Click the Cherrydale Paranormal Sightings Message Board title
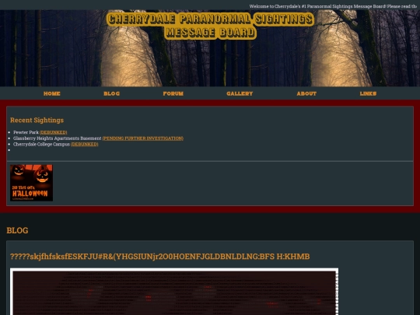The width and height of the screenshot is (420, 315). tap(210, 26)
